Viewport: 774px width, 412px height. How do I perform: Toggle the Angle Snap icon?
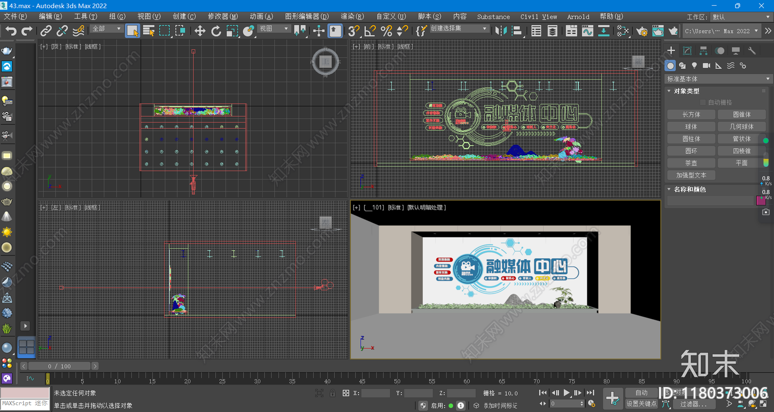[370, 31]
